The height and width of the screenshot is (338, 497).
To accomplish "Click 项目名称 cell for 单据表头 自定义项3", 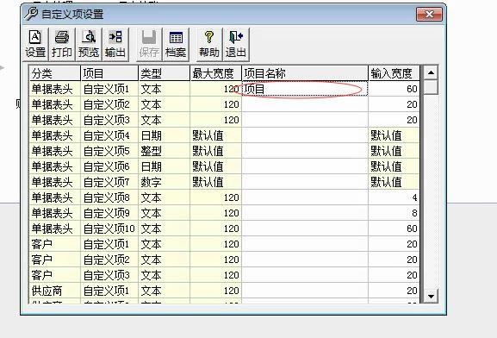I will [x=305, y=120].
